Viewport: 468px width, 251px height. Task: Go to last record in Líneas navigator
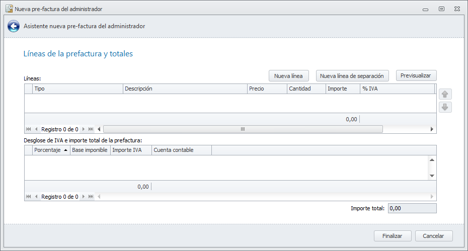91,129
